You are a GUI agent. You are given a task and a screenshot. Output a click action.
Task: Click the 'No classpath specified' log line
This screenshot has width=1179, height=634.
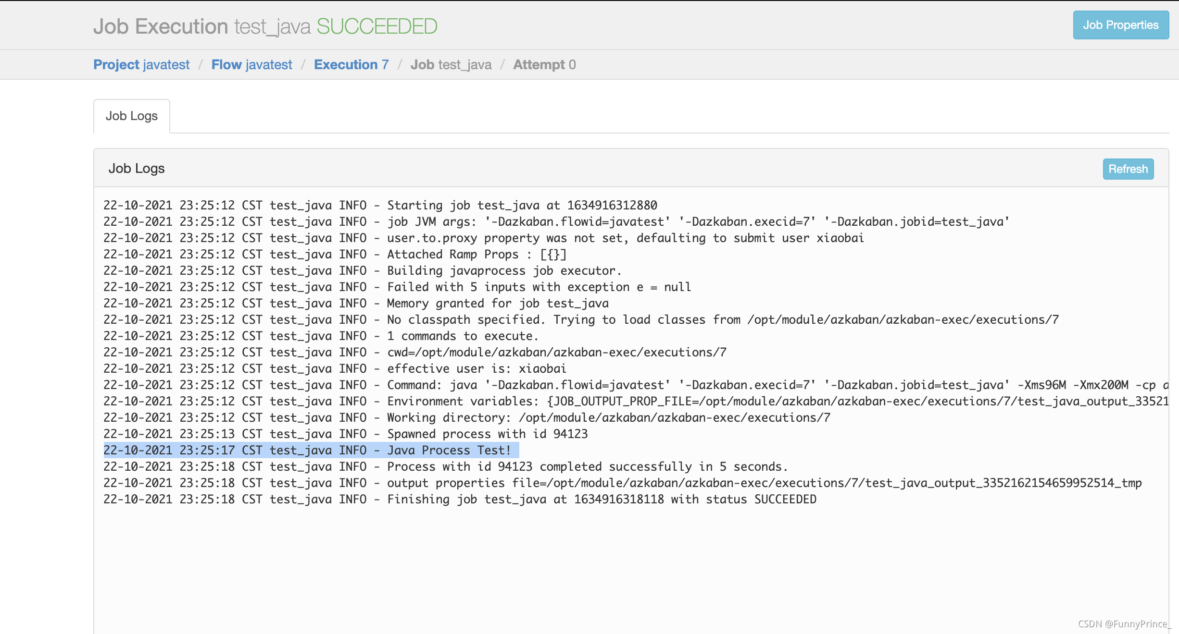[x=581, y=320]
